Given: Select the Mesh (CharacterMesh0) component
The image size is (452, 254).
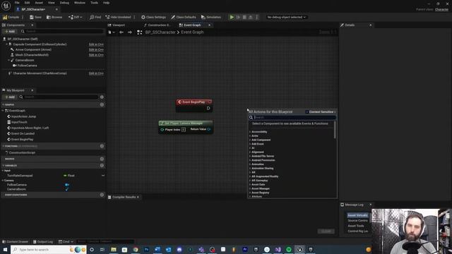Looking at the screenshot, I should tap(32, 55).
